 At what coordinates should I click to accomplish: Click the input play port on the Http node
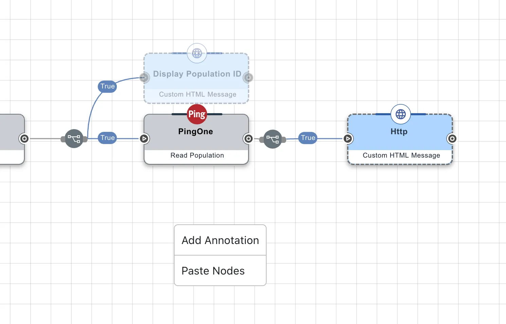coord(348,139)
